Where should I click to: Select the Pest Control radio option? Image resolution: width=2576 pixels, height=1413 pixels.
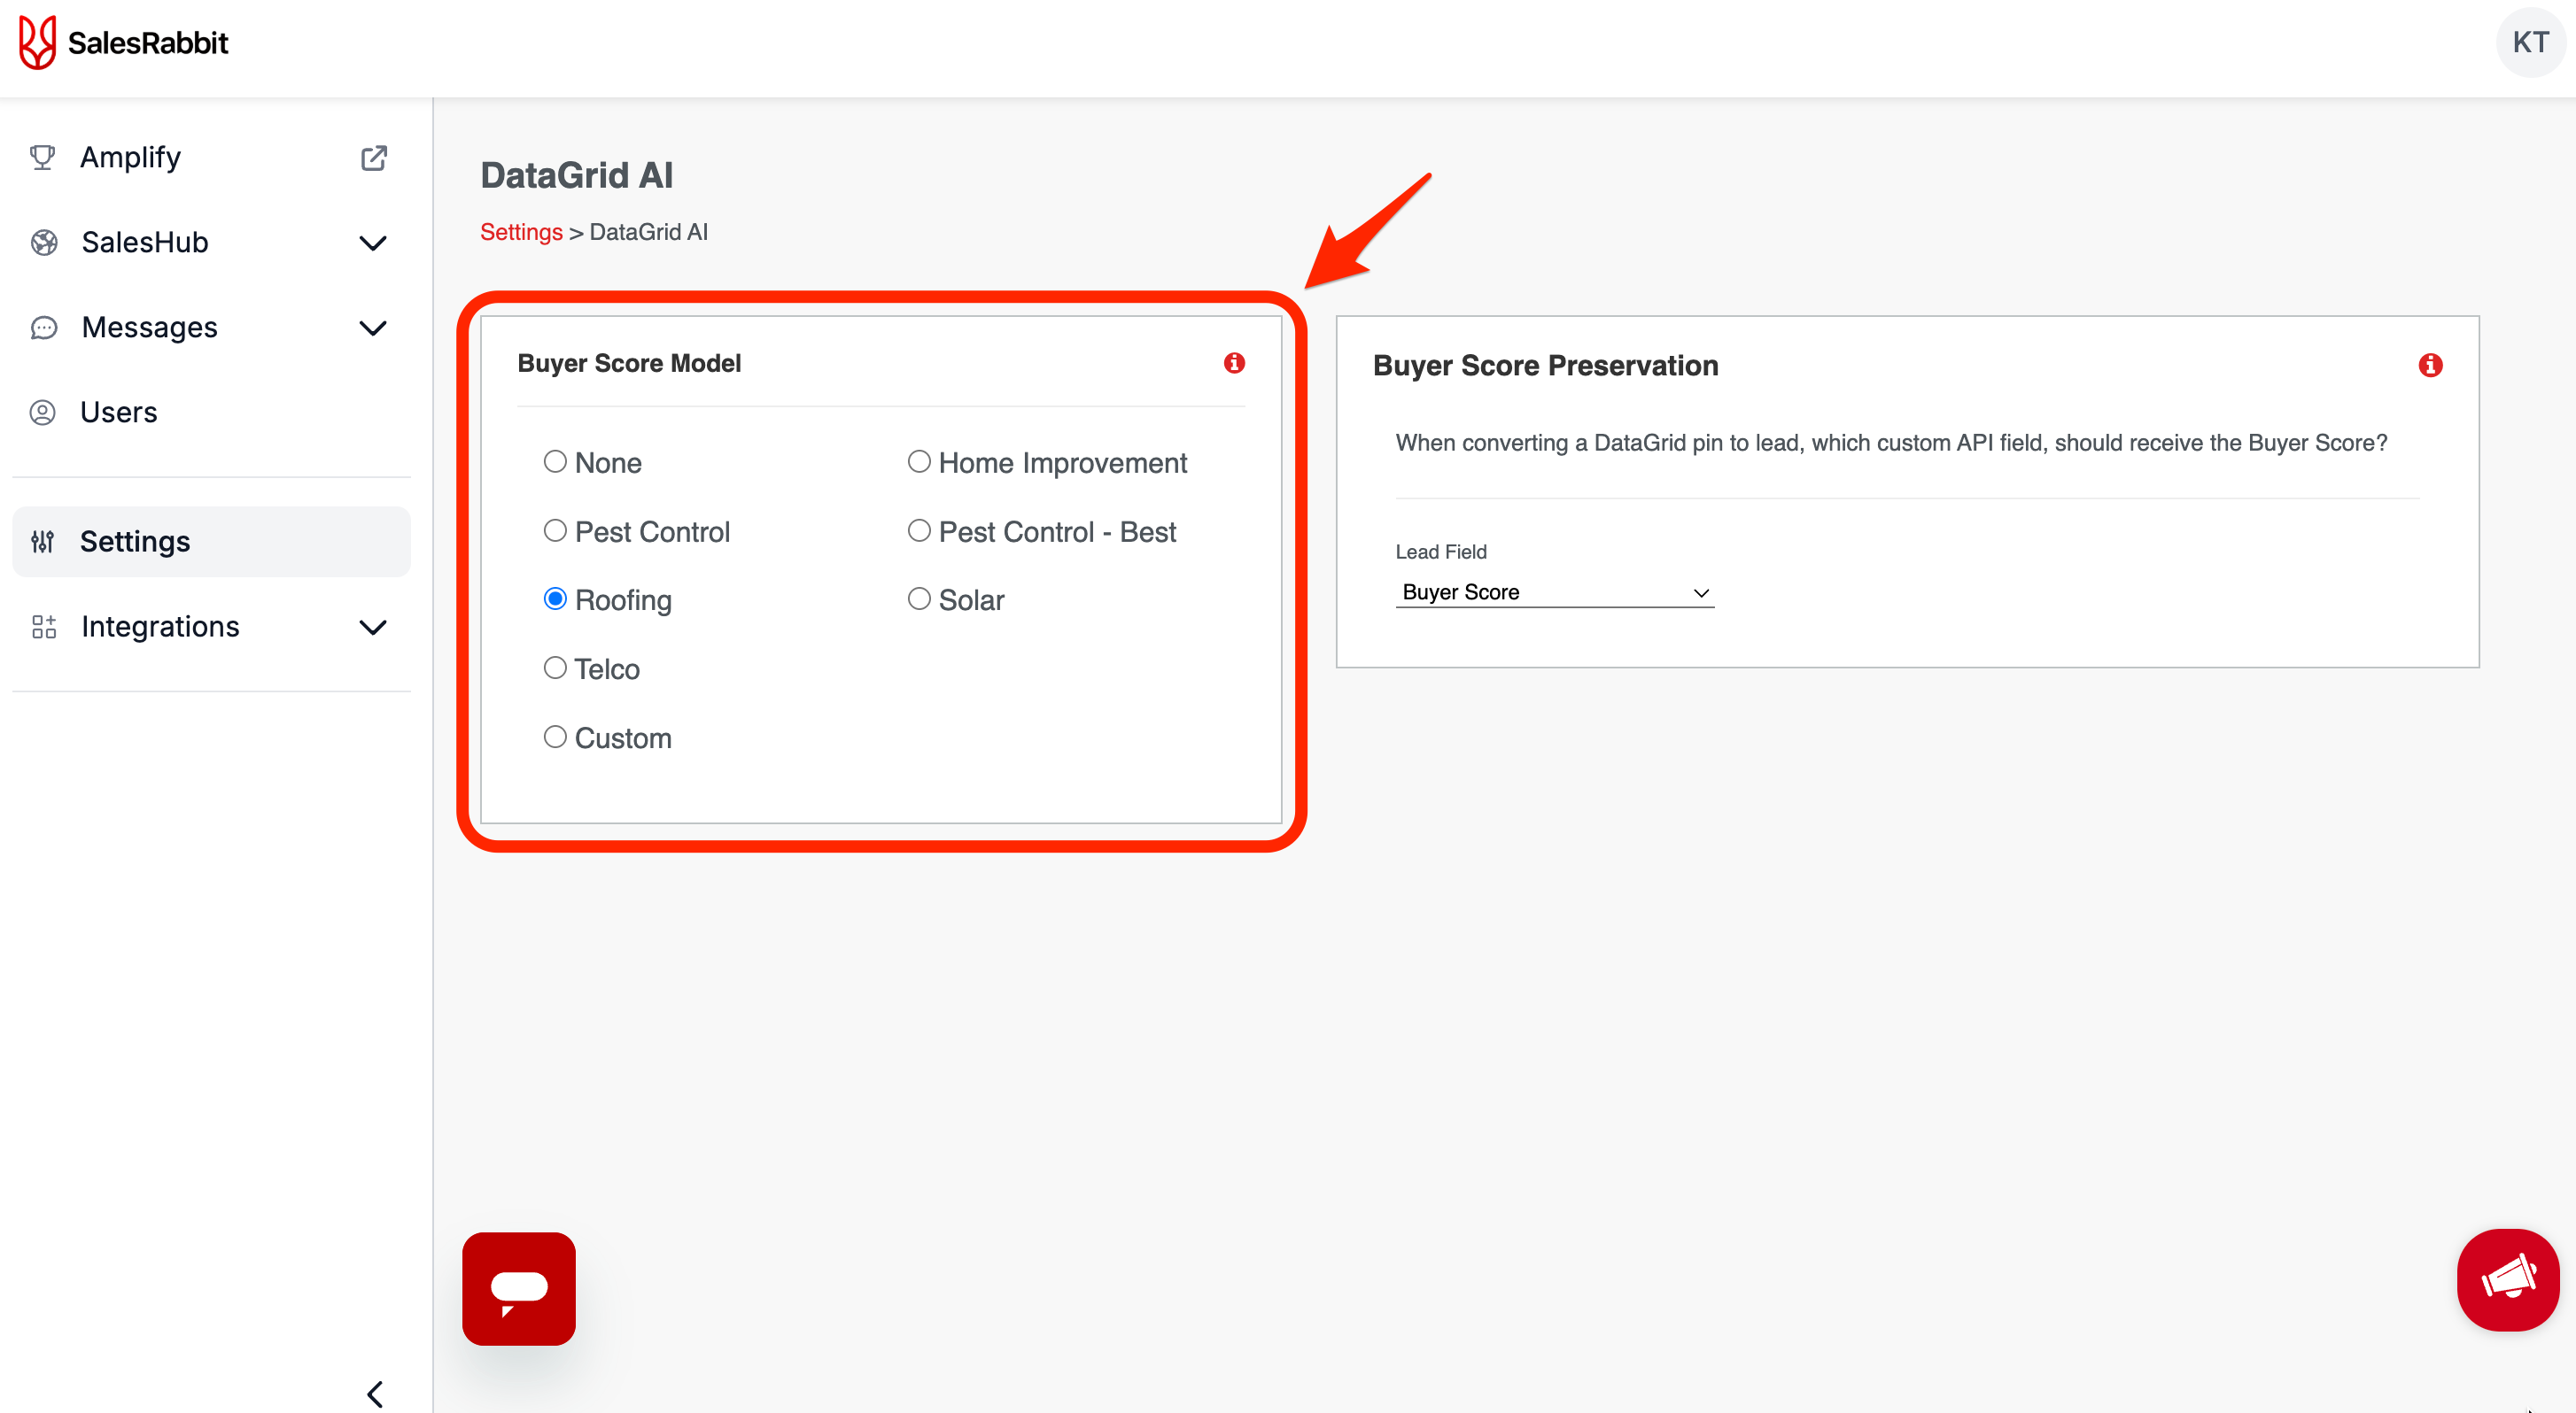click(x=555, y=530)
